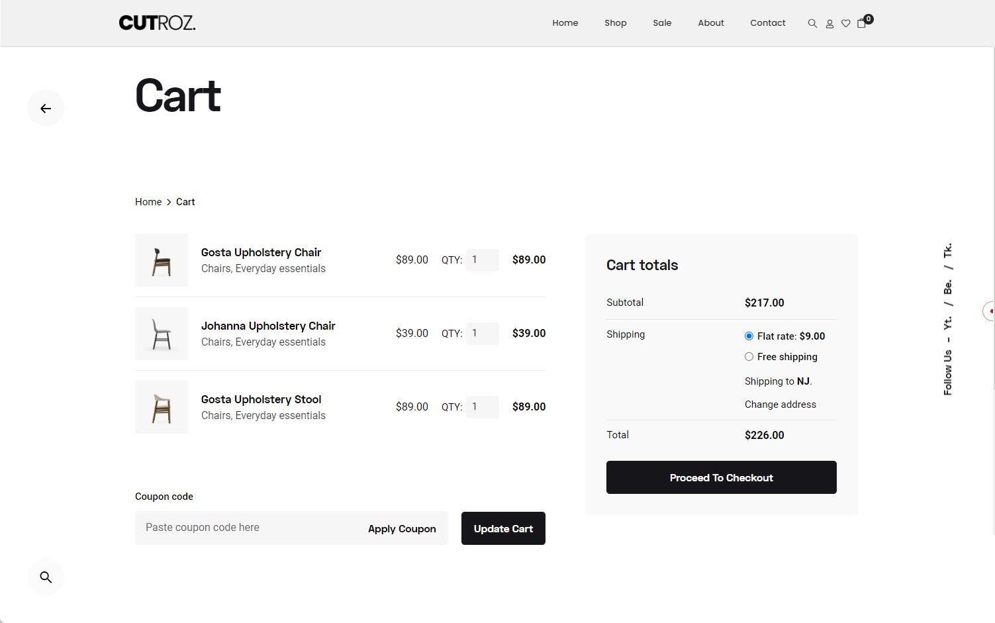Open the Shop menu item
The height and width of the screenshot is (623, 995).
(615, 23)
